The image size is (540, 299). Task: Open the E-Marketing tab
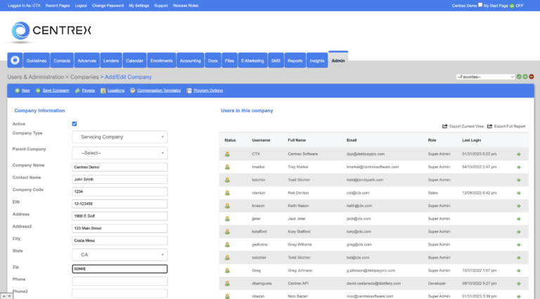coord(252,60)
